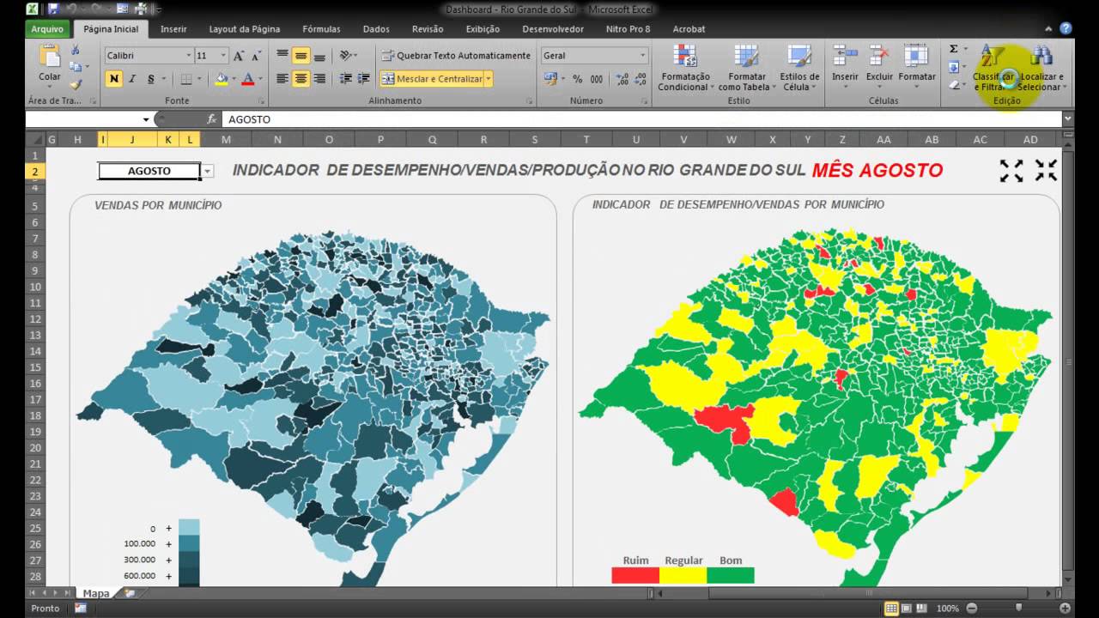The width and height of the screenshot is (1099, 618).
Task: Click the Percent Style icon
Action: (x=578, y=79)
